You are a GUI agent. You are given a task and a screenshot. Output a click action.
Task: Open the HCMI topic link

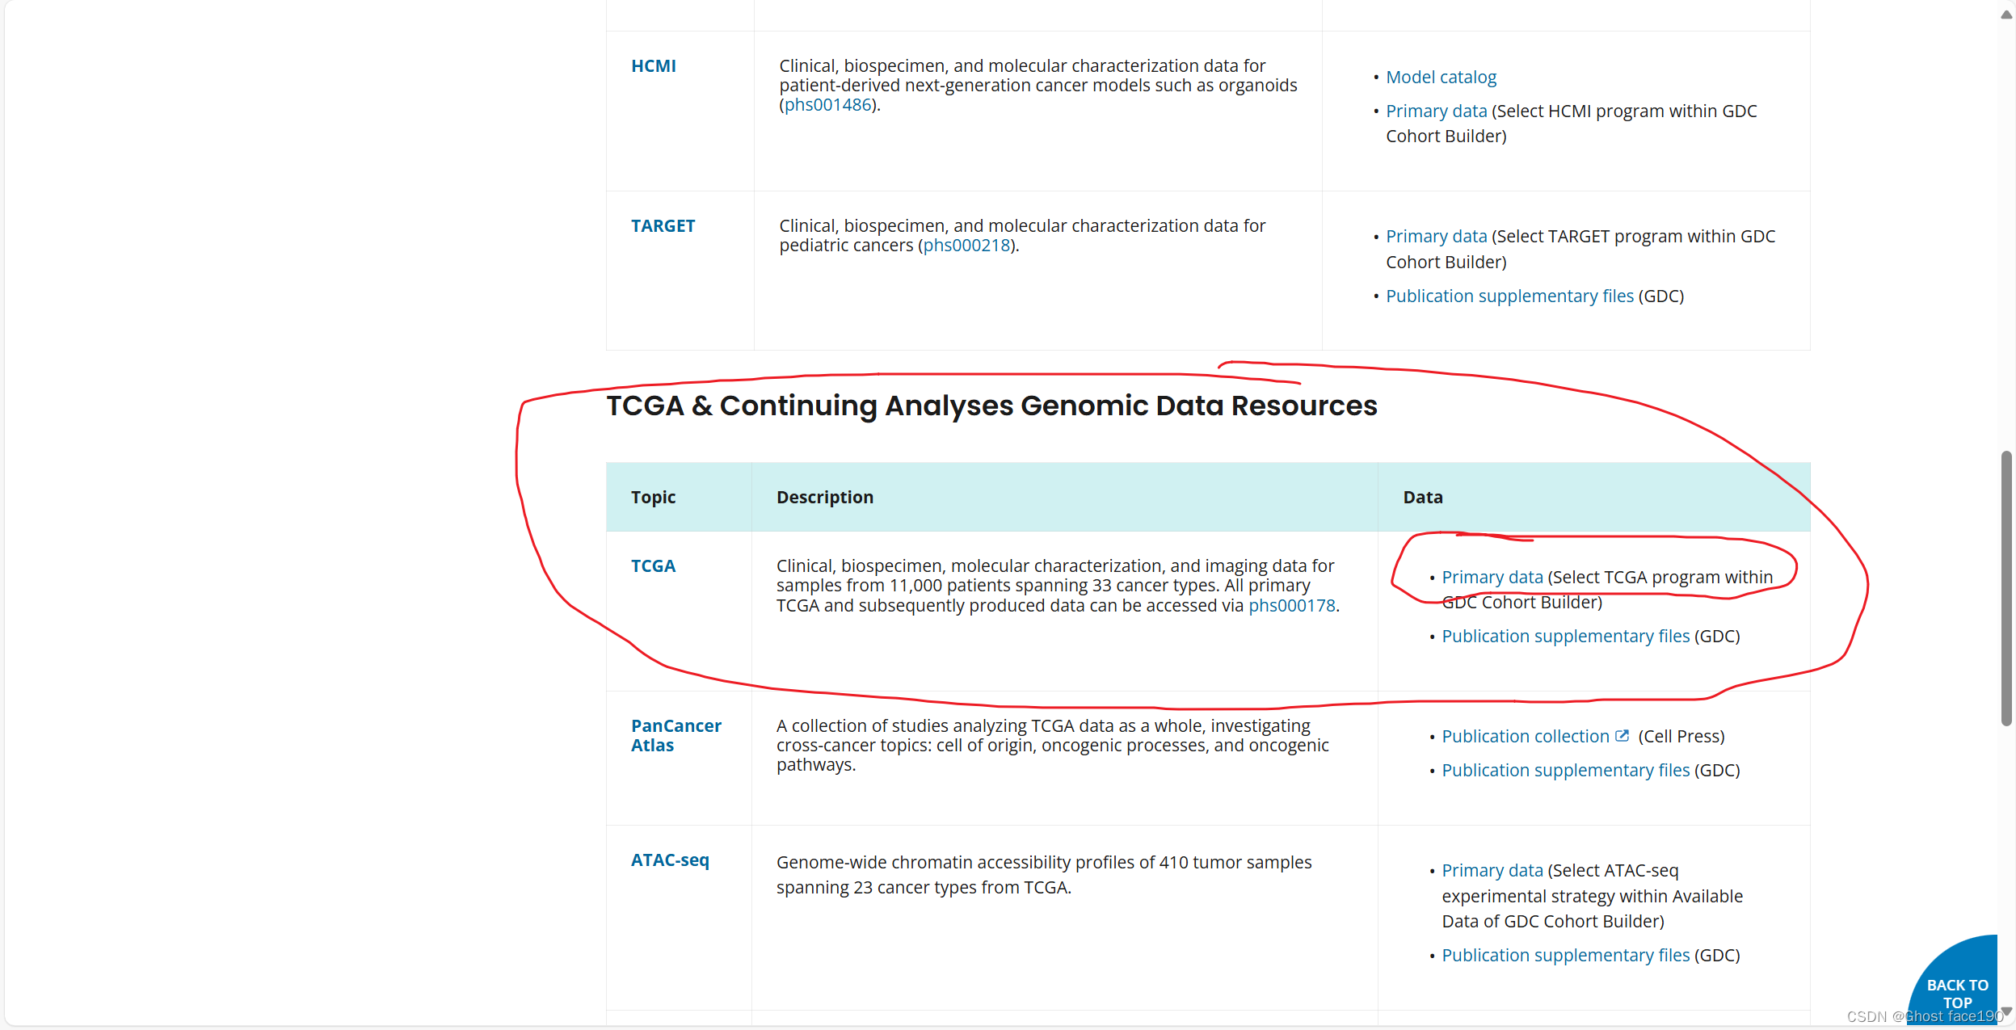tap(653, 66)
